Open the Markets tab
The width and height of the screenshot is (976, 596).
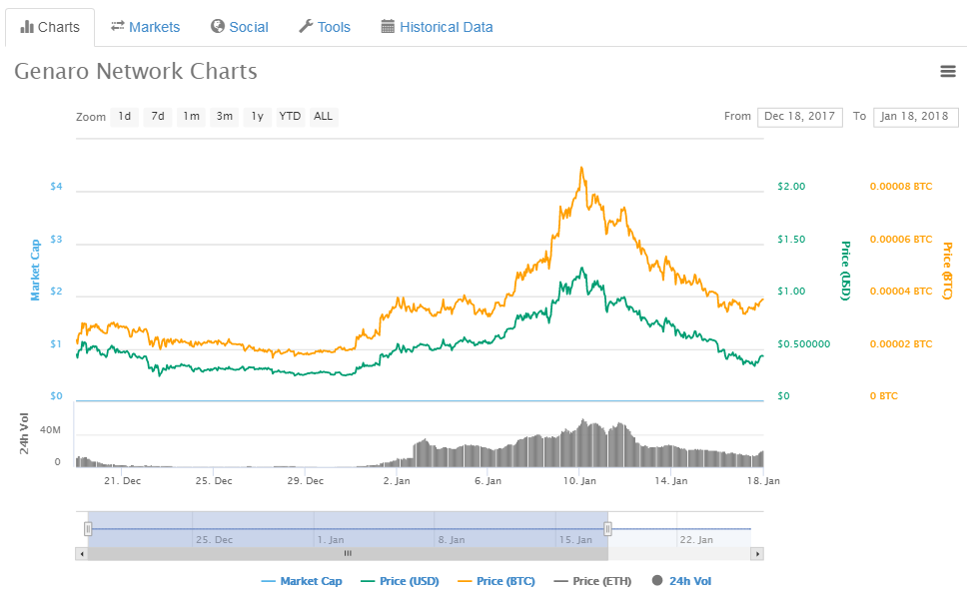[146, 27]
